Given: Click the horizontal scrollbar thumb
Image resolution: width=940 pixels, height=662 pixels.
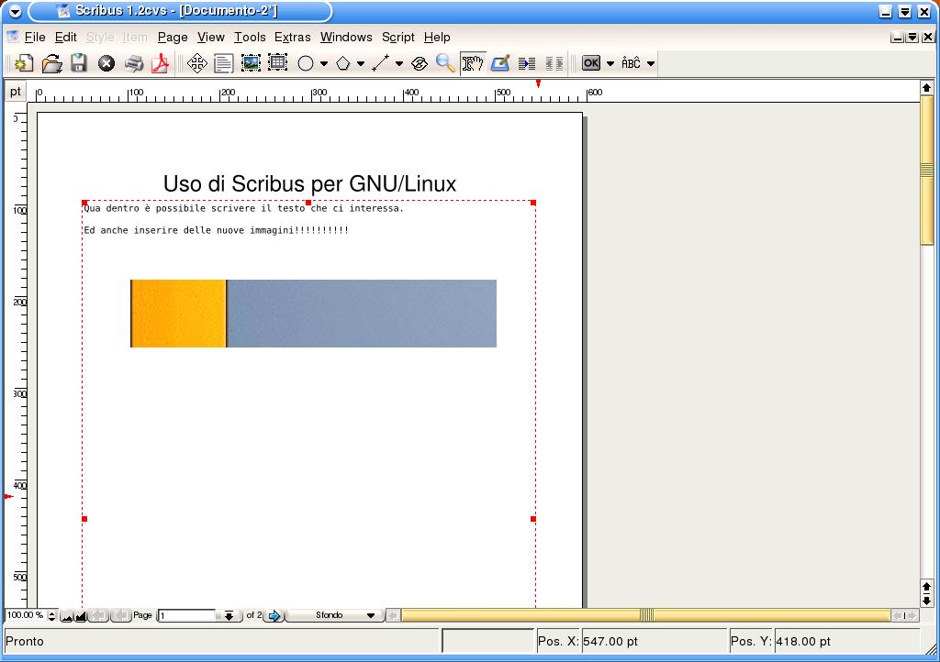Looking at the screenshot, I should [x=646, y=615].
